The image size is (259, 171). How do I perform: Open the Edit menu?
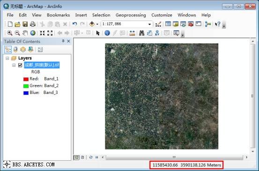[22, 15]
